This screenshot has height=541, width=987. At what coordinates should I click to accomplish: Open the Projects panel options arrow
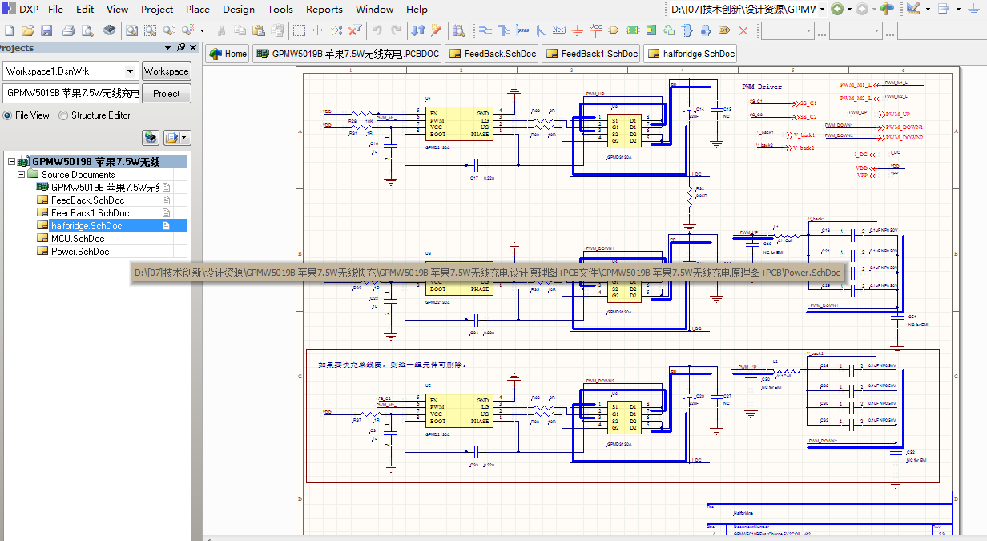pyautogui.click(x=169, y=48)
